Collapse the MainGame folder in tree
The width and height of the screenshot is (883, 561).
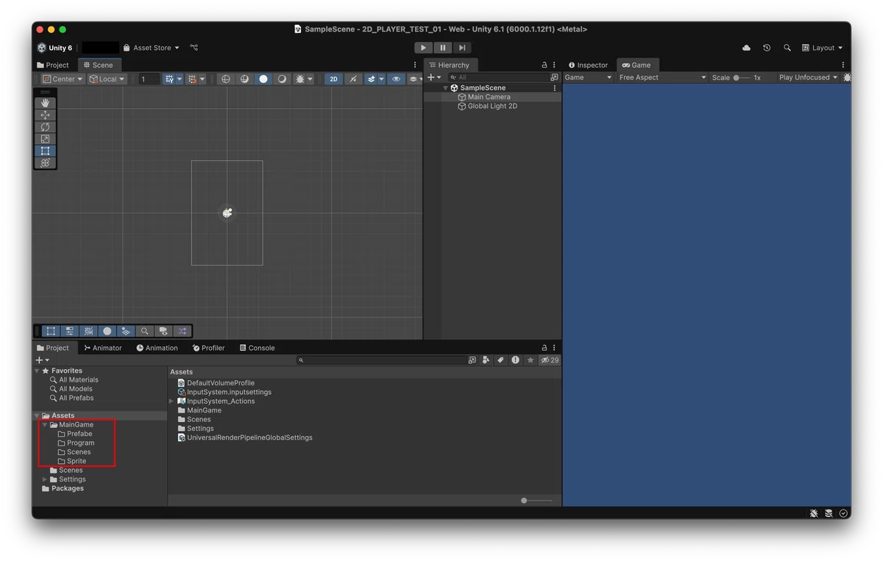coord(45,425)
